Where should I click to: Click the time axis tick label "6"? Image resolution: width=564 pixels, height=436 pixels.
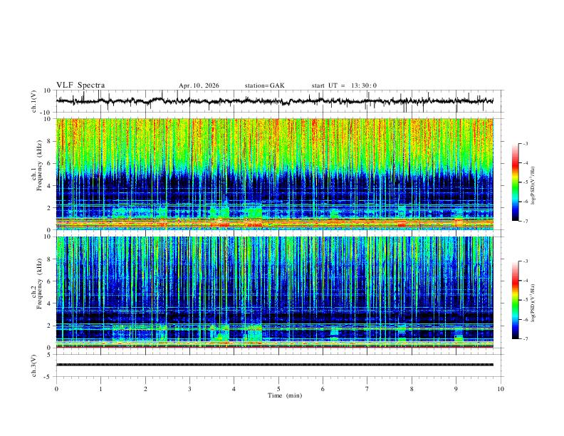click(323, 389)
